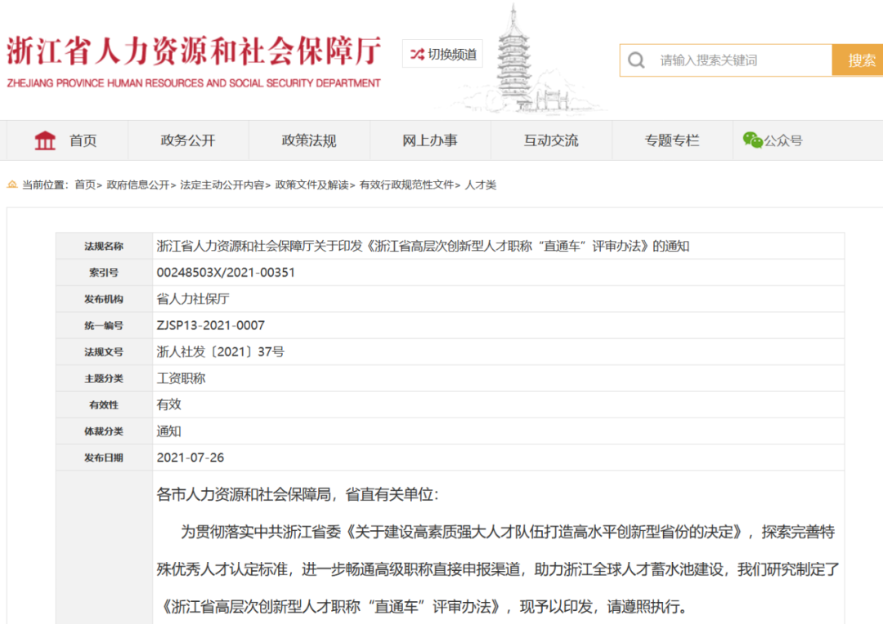
Task: Click the orange 搜索 search button
Action: (x=858, y=60)
